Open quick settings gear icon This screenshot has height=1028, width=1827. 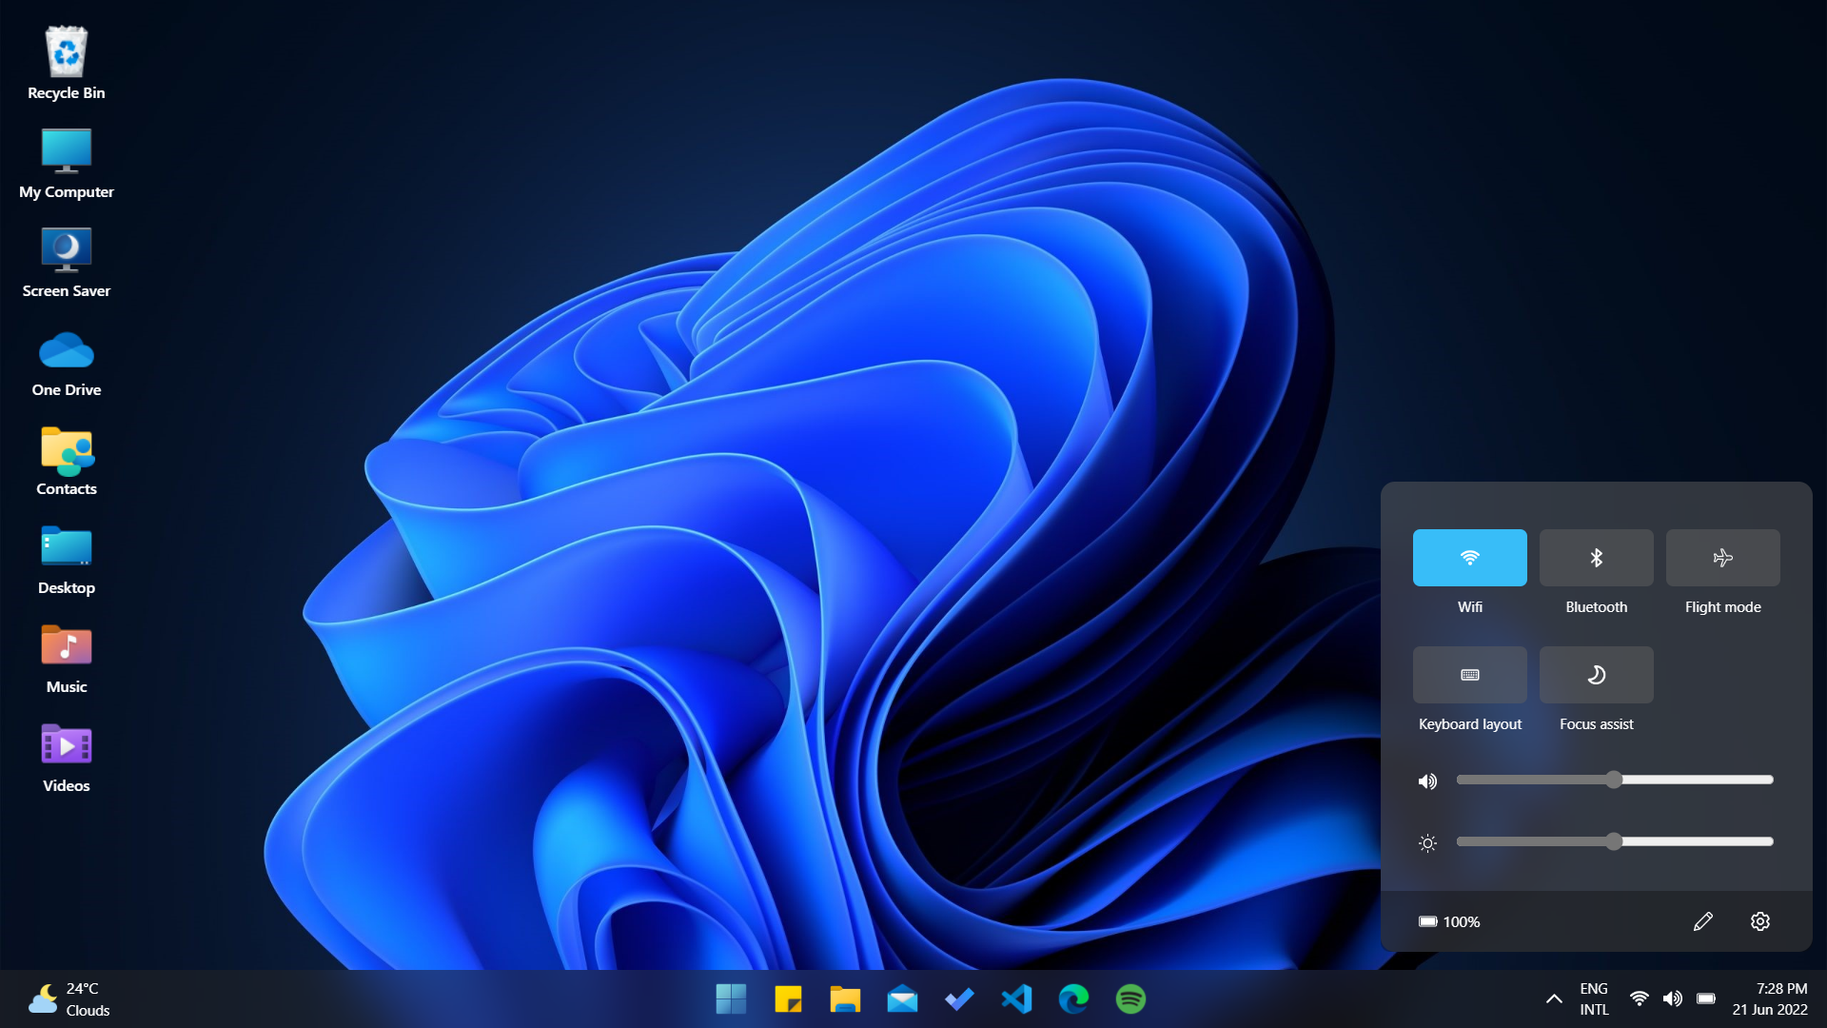tap(1760, 921)
